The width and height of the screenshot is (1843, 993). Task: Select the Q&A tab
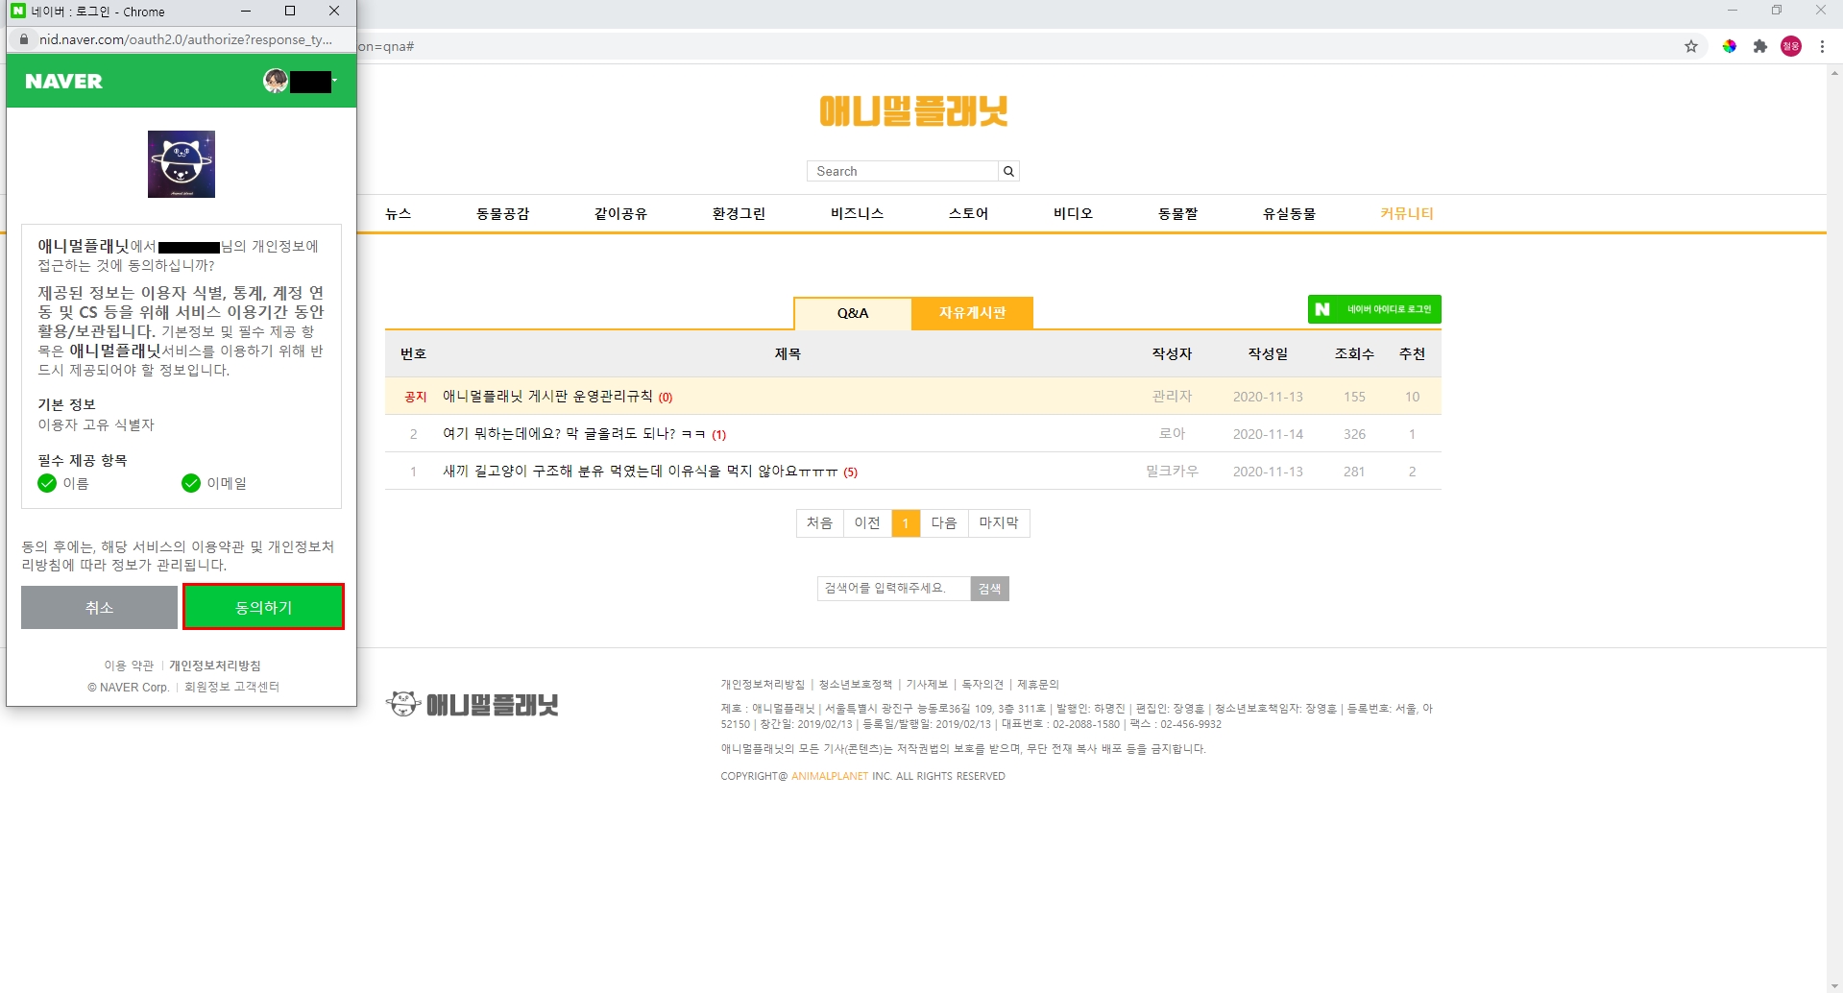click(852, 313)
